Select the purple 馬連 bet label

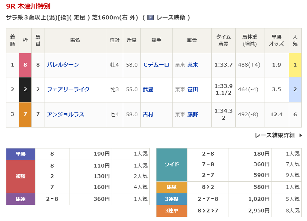coord(21,199)
